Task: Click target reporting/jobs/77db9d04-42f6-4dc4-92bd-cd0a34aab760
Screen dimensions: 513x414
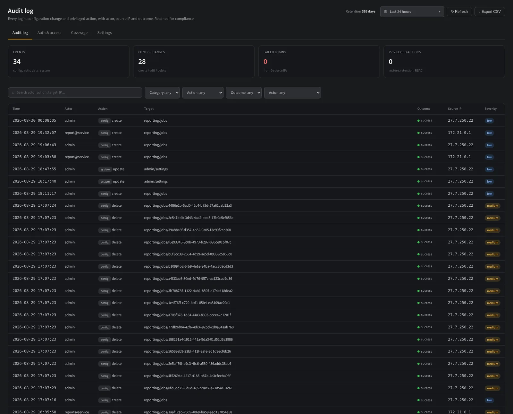Action: click(x=189, y=327)
